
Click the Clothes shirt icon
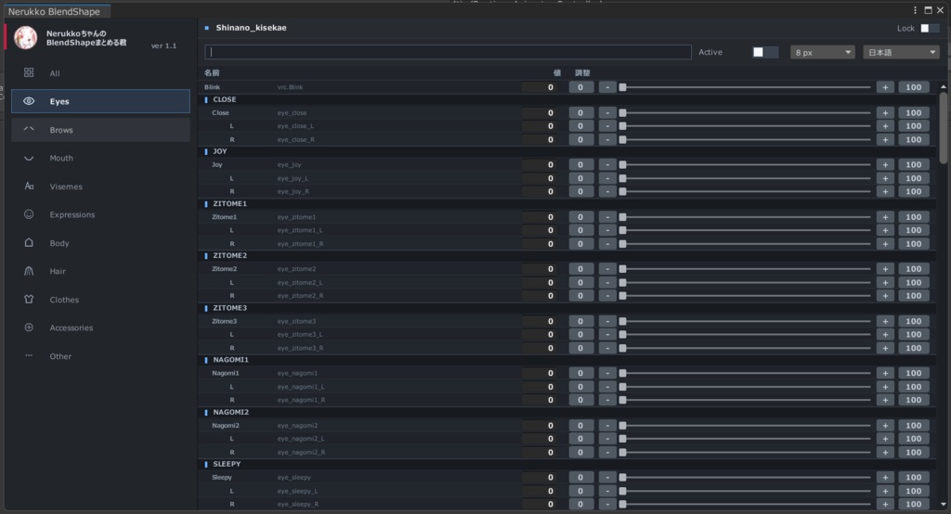[29, 299]
